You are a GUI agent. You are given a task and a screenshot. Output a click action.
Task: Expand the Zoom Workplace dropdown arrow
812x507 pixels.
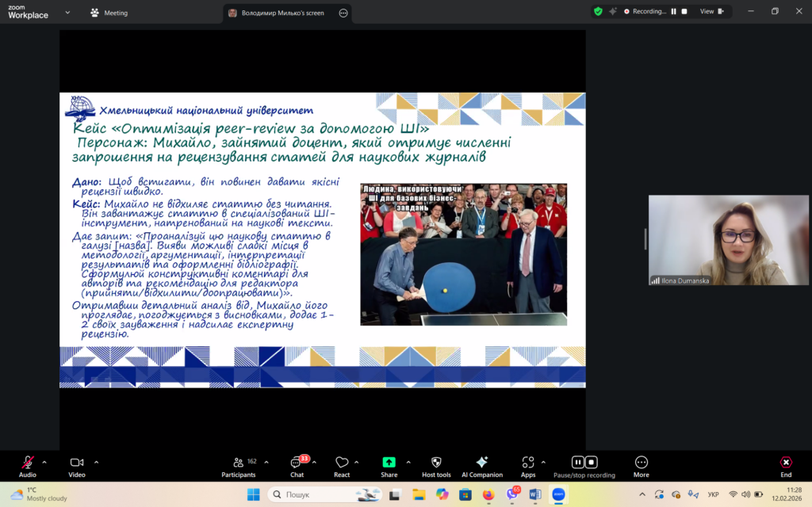[x=67, y=13]
